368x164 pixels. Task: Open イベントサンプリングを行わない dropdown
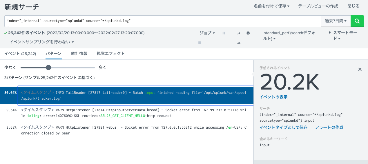click(x=42, y=42)
